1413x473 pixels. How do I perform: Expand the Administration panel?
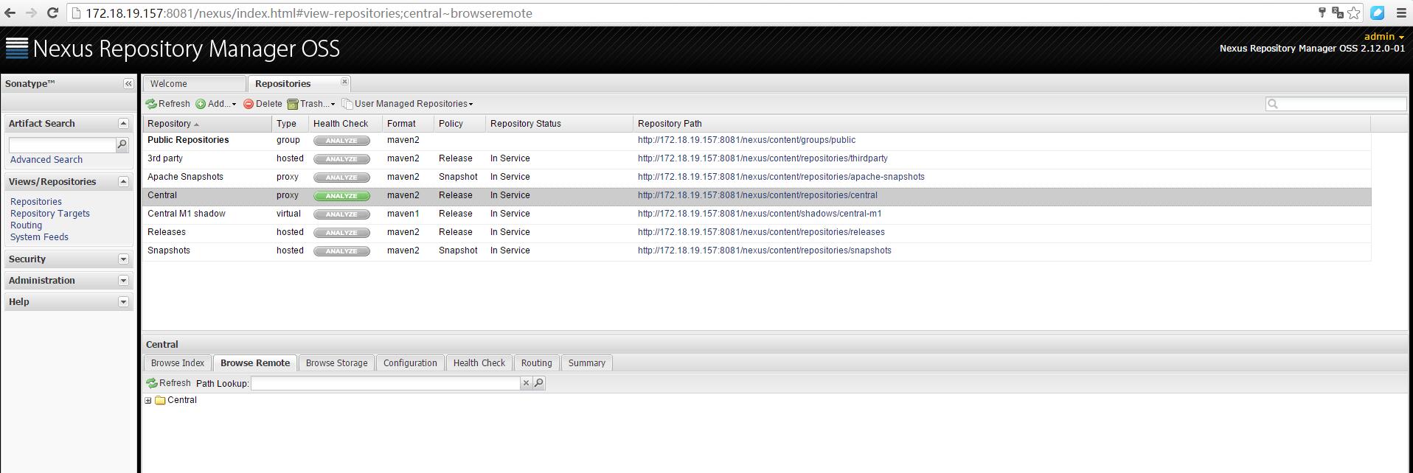point(123,281)
